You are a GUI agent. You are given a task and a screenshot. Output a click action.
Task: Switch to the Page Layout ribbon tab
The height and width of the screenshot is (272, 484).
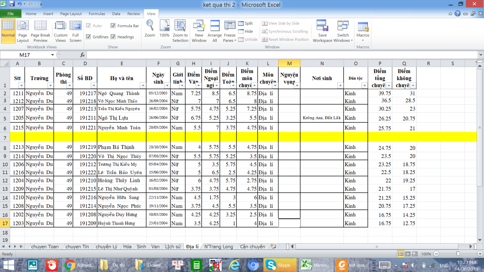[x=71, y=14]
